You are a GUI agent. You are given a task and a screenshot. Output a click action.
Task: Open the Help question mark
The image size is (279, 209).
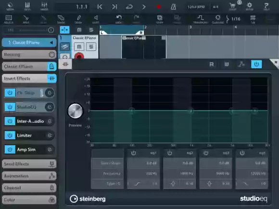coord(266,7)
